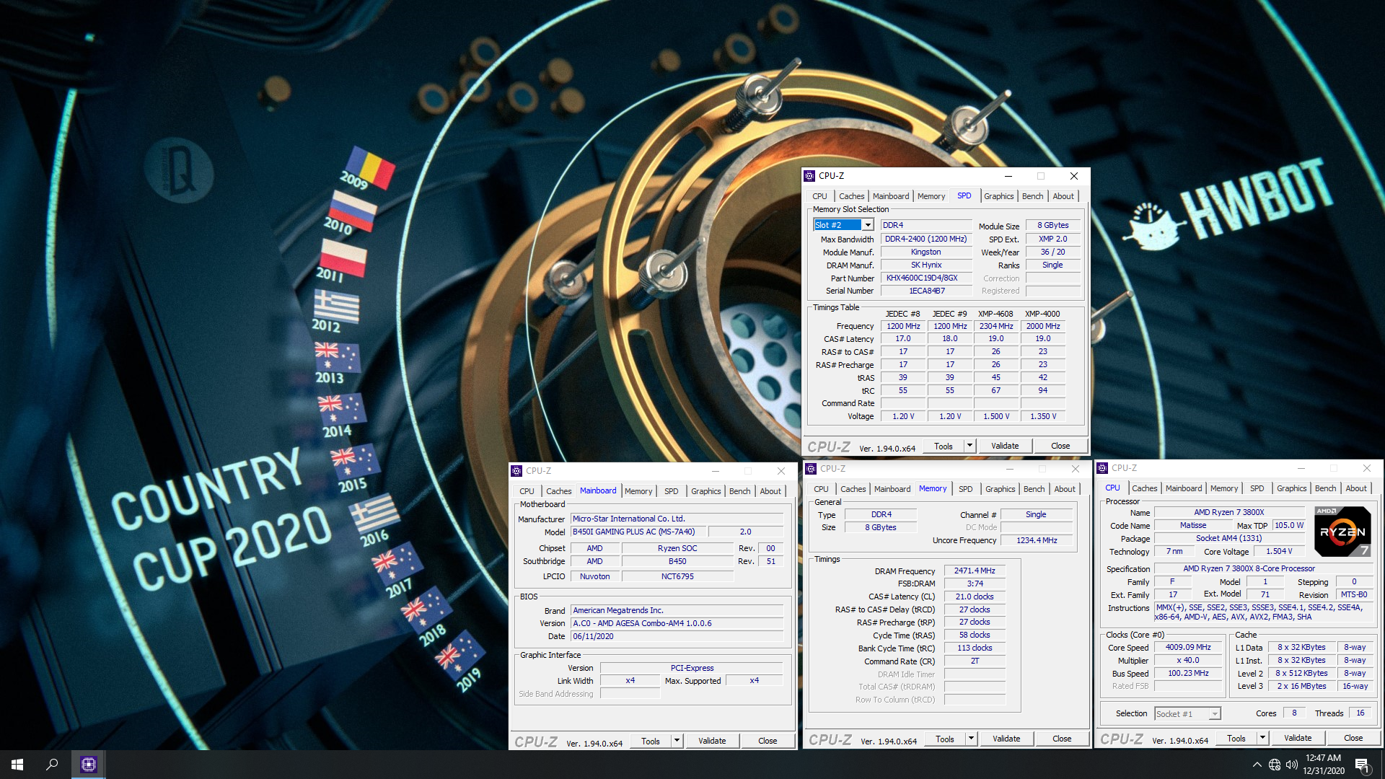This screenshot has width=1385, height=779.
Task: Switch to Memory tab in SPD window
Action: [x=931, y=196]
